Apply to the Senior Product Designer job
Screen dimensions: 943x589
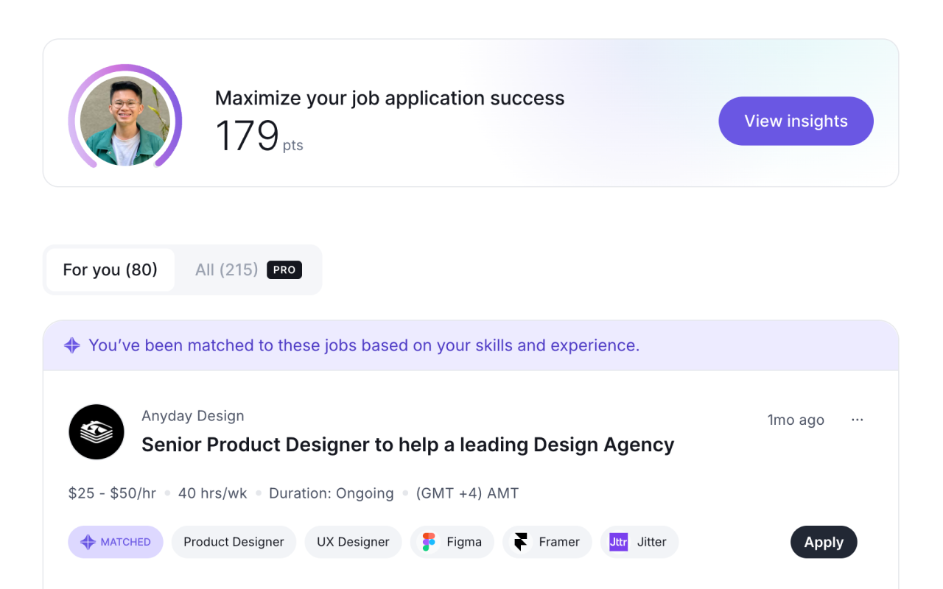click(824, 542)
